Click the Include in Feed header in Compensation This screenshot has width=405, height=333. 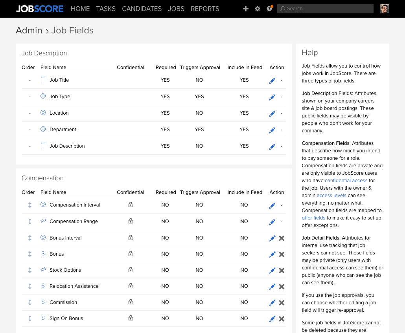coord(245,192)
